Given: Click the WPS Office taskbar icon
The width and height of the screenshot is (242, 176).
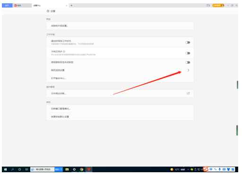Looking at the screenshot, I should point(89,169).
